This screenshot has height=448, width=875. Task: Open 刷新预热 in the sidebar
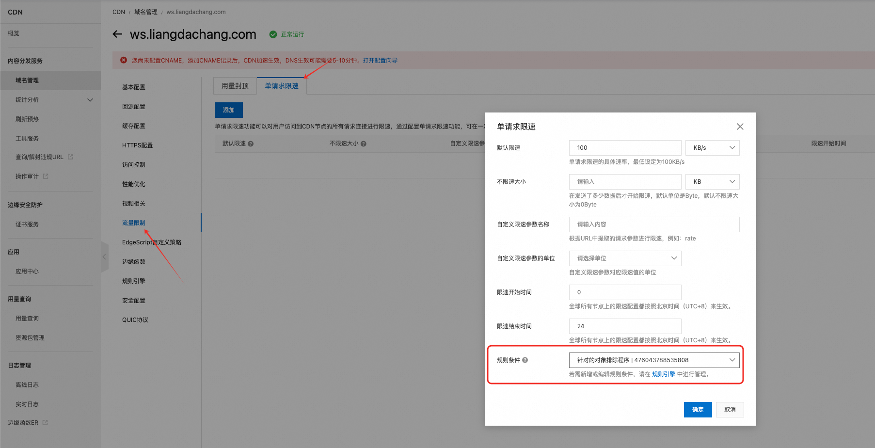point(27,119)
